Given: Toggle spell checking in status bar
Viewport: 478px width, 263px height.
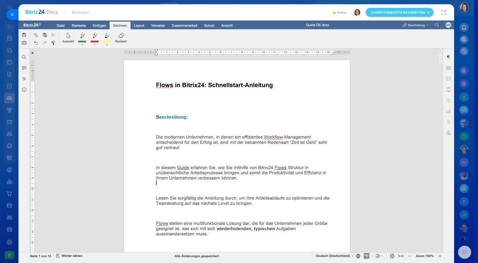Looking at the screenshot, I should 367,256.
